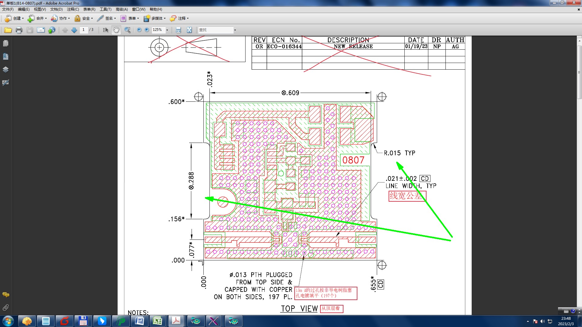
Task: Select the text selection cursor tool
Action: 105,30
